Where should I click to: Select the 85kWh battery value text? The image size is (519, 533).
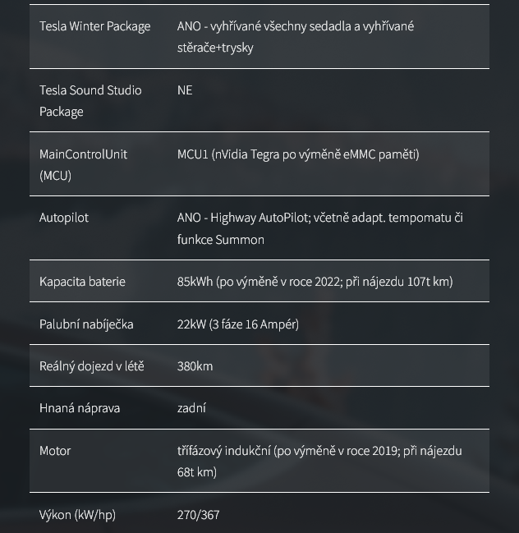point(315,282)
